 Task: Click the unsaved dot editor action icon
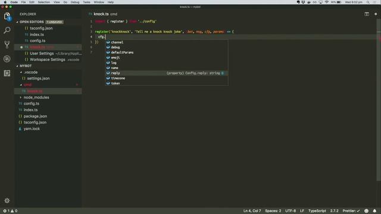376,14
